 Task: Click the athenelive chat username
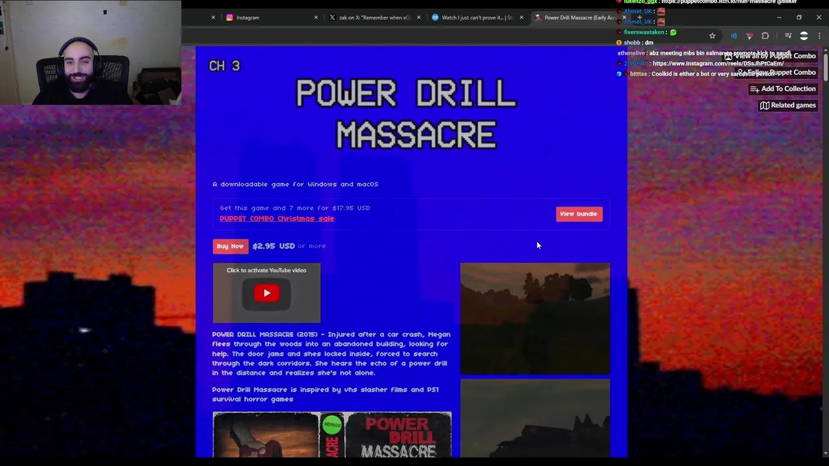631,53
